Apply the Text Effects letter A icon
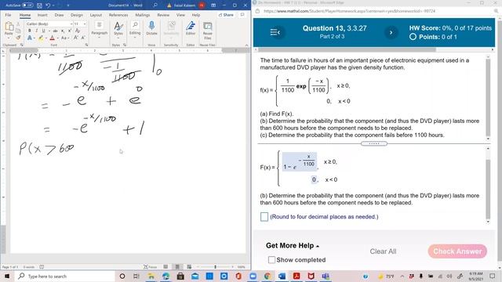 coord(30,38)
